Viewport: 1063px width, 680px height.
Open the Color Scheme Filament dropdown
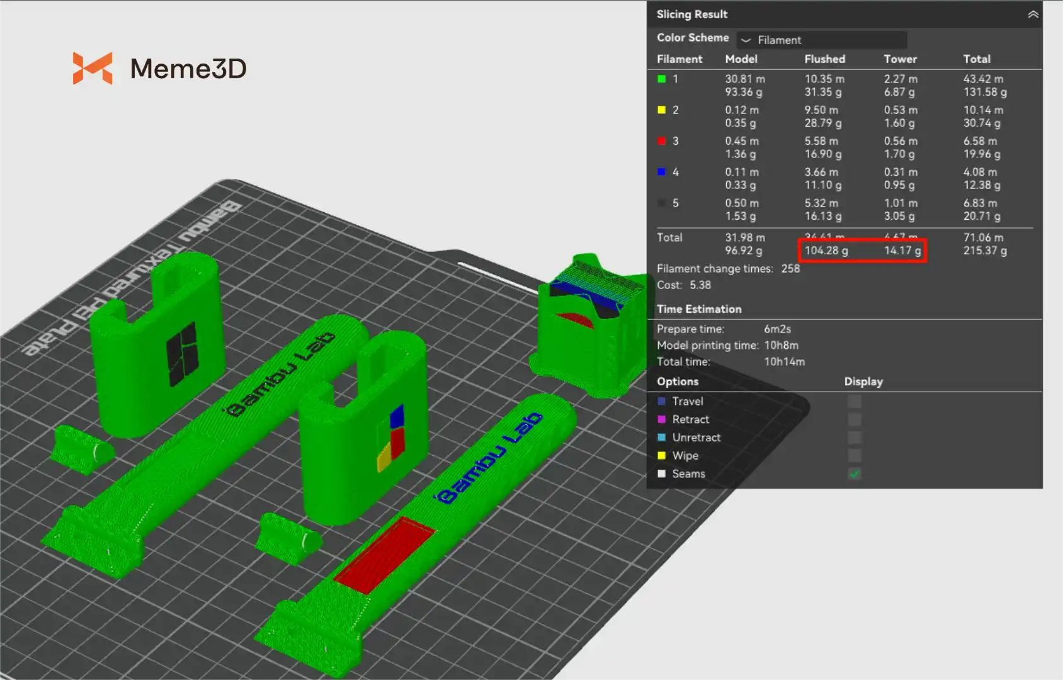pos(822,40)
